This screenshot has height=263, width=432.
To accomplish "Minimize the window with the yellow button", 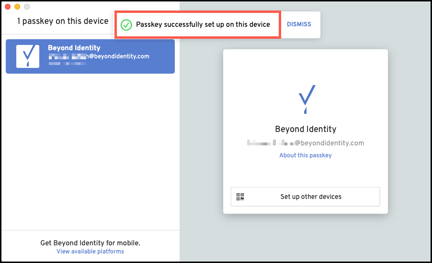I will 17,7.
